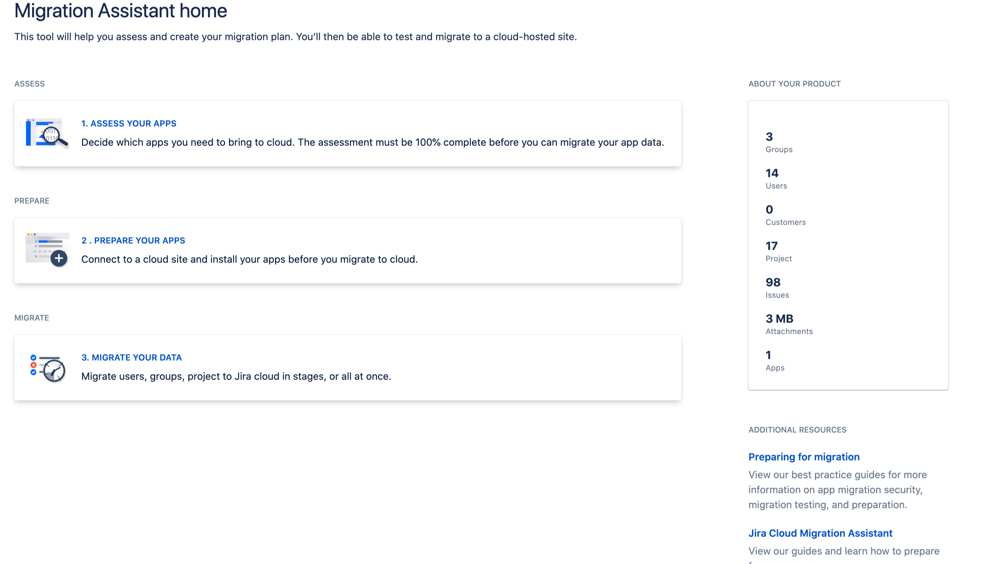
Task: Click the Groups count of 3
Action: [769, 137]
